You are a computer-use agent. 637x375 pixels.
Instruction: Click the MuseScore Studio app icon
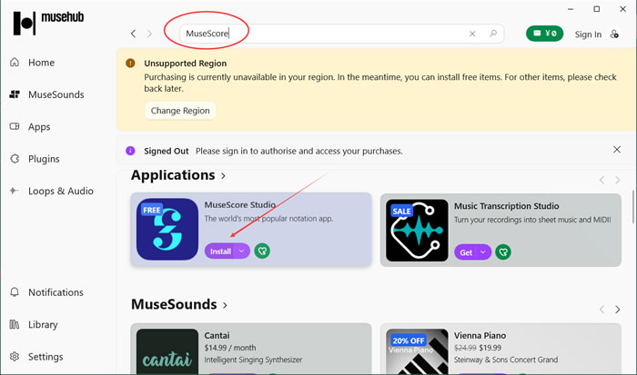coord(167,229)
